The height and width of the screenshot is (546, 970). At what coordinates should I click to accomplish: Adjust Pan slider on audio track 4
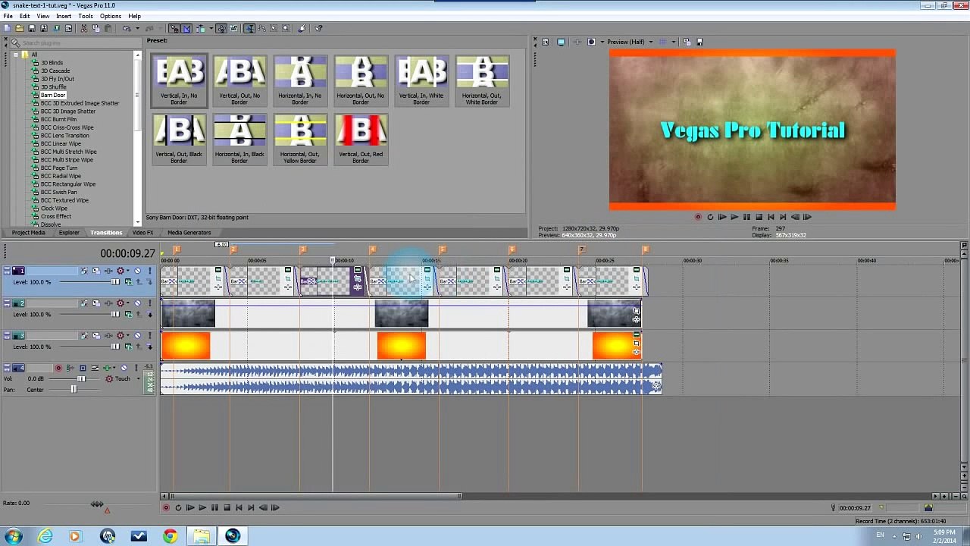(74, 390)
